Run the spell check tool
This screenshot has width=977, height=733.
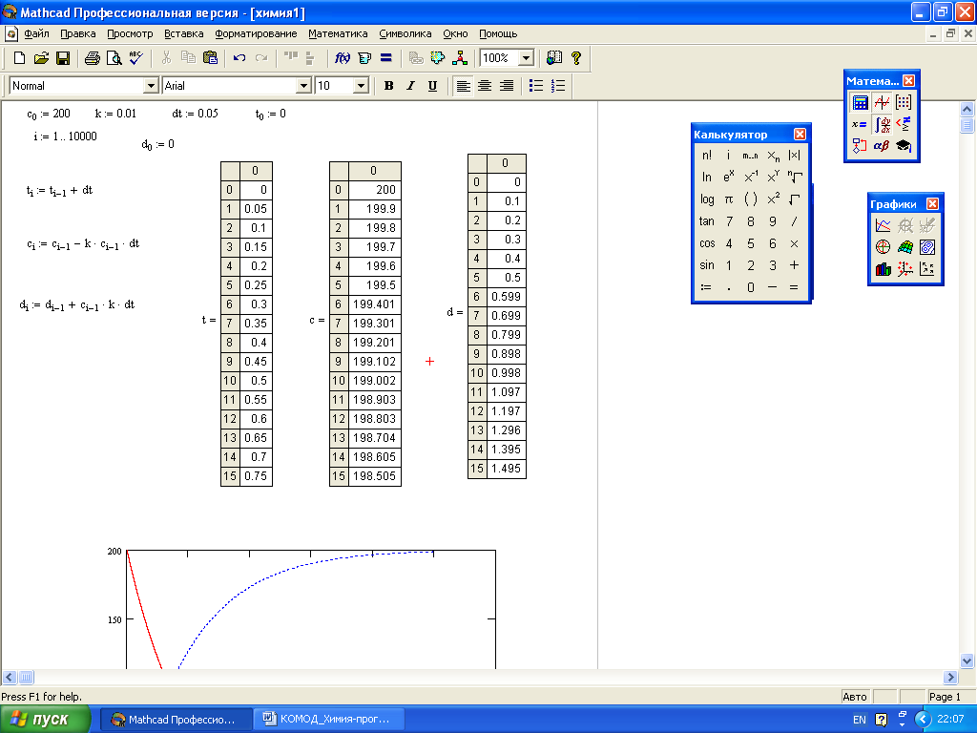(x=135, y=58)
